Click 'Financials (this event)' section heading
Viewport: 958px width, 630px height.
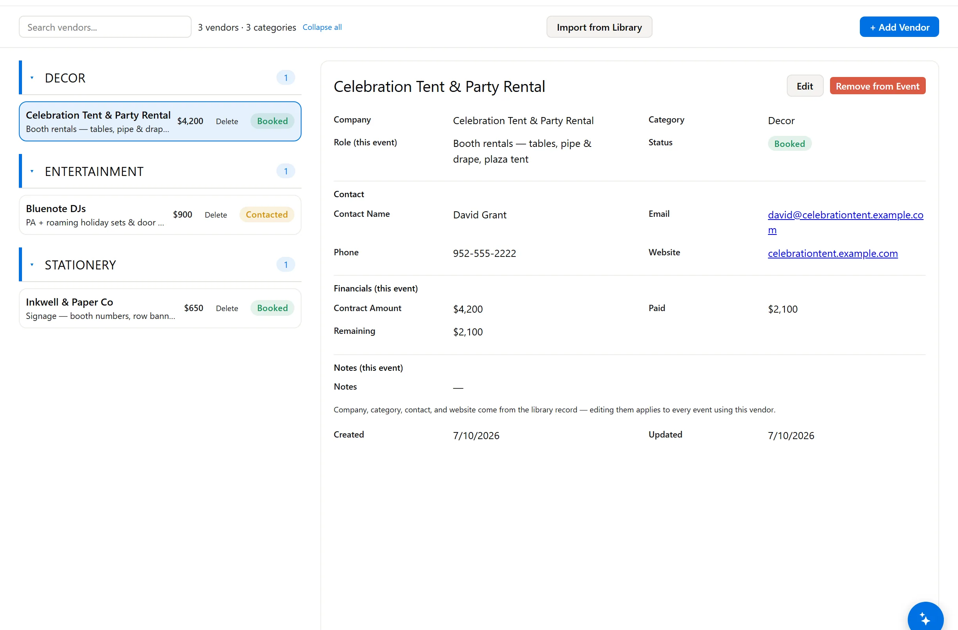tap(376, 288)
